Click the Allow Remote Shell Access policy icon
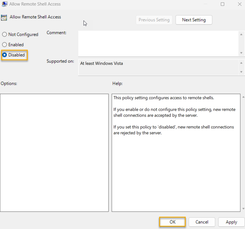Viewport: 245px width, 229px height. [4, 17]
